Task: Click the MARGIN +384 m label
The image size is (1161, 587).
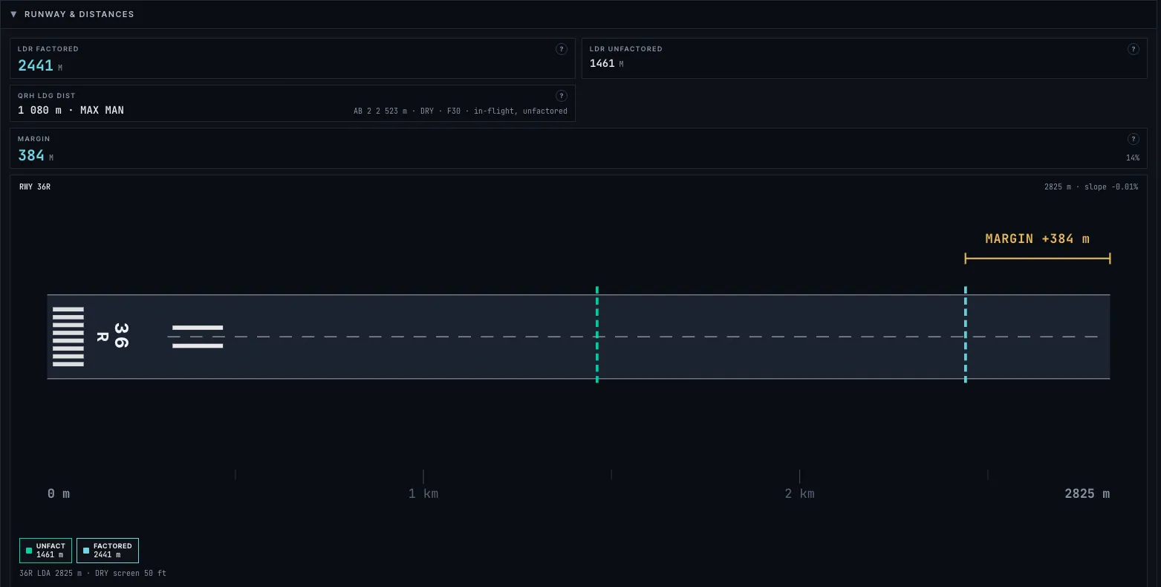Action: click(x=1038, y=239)
